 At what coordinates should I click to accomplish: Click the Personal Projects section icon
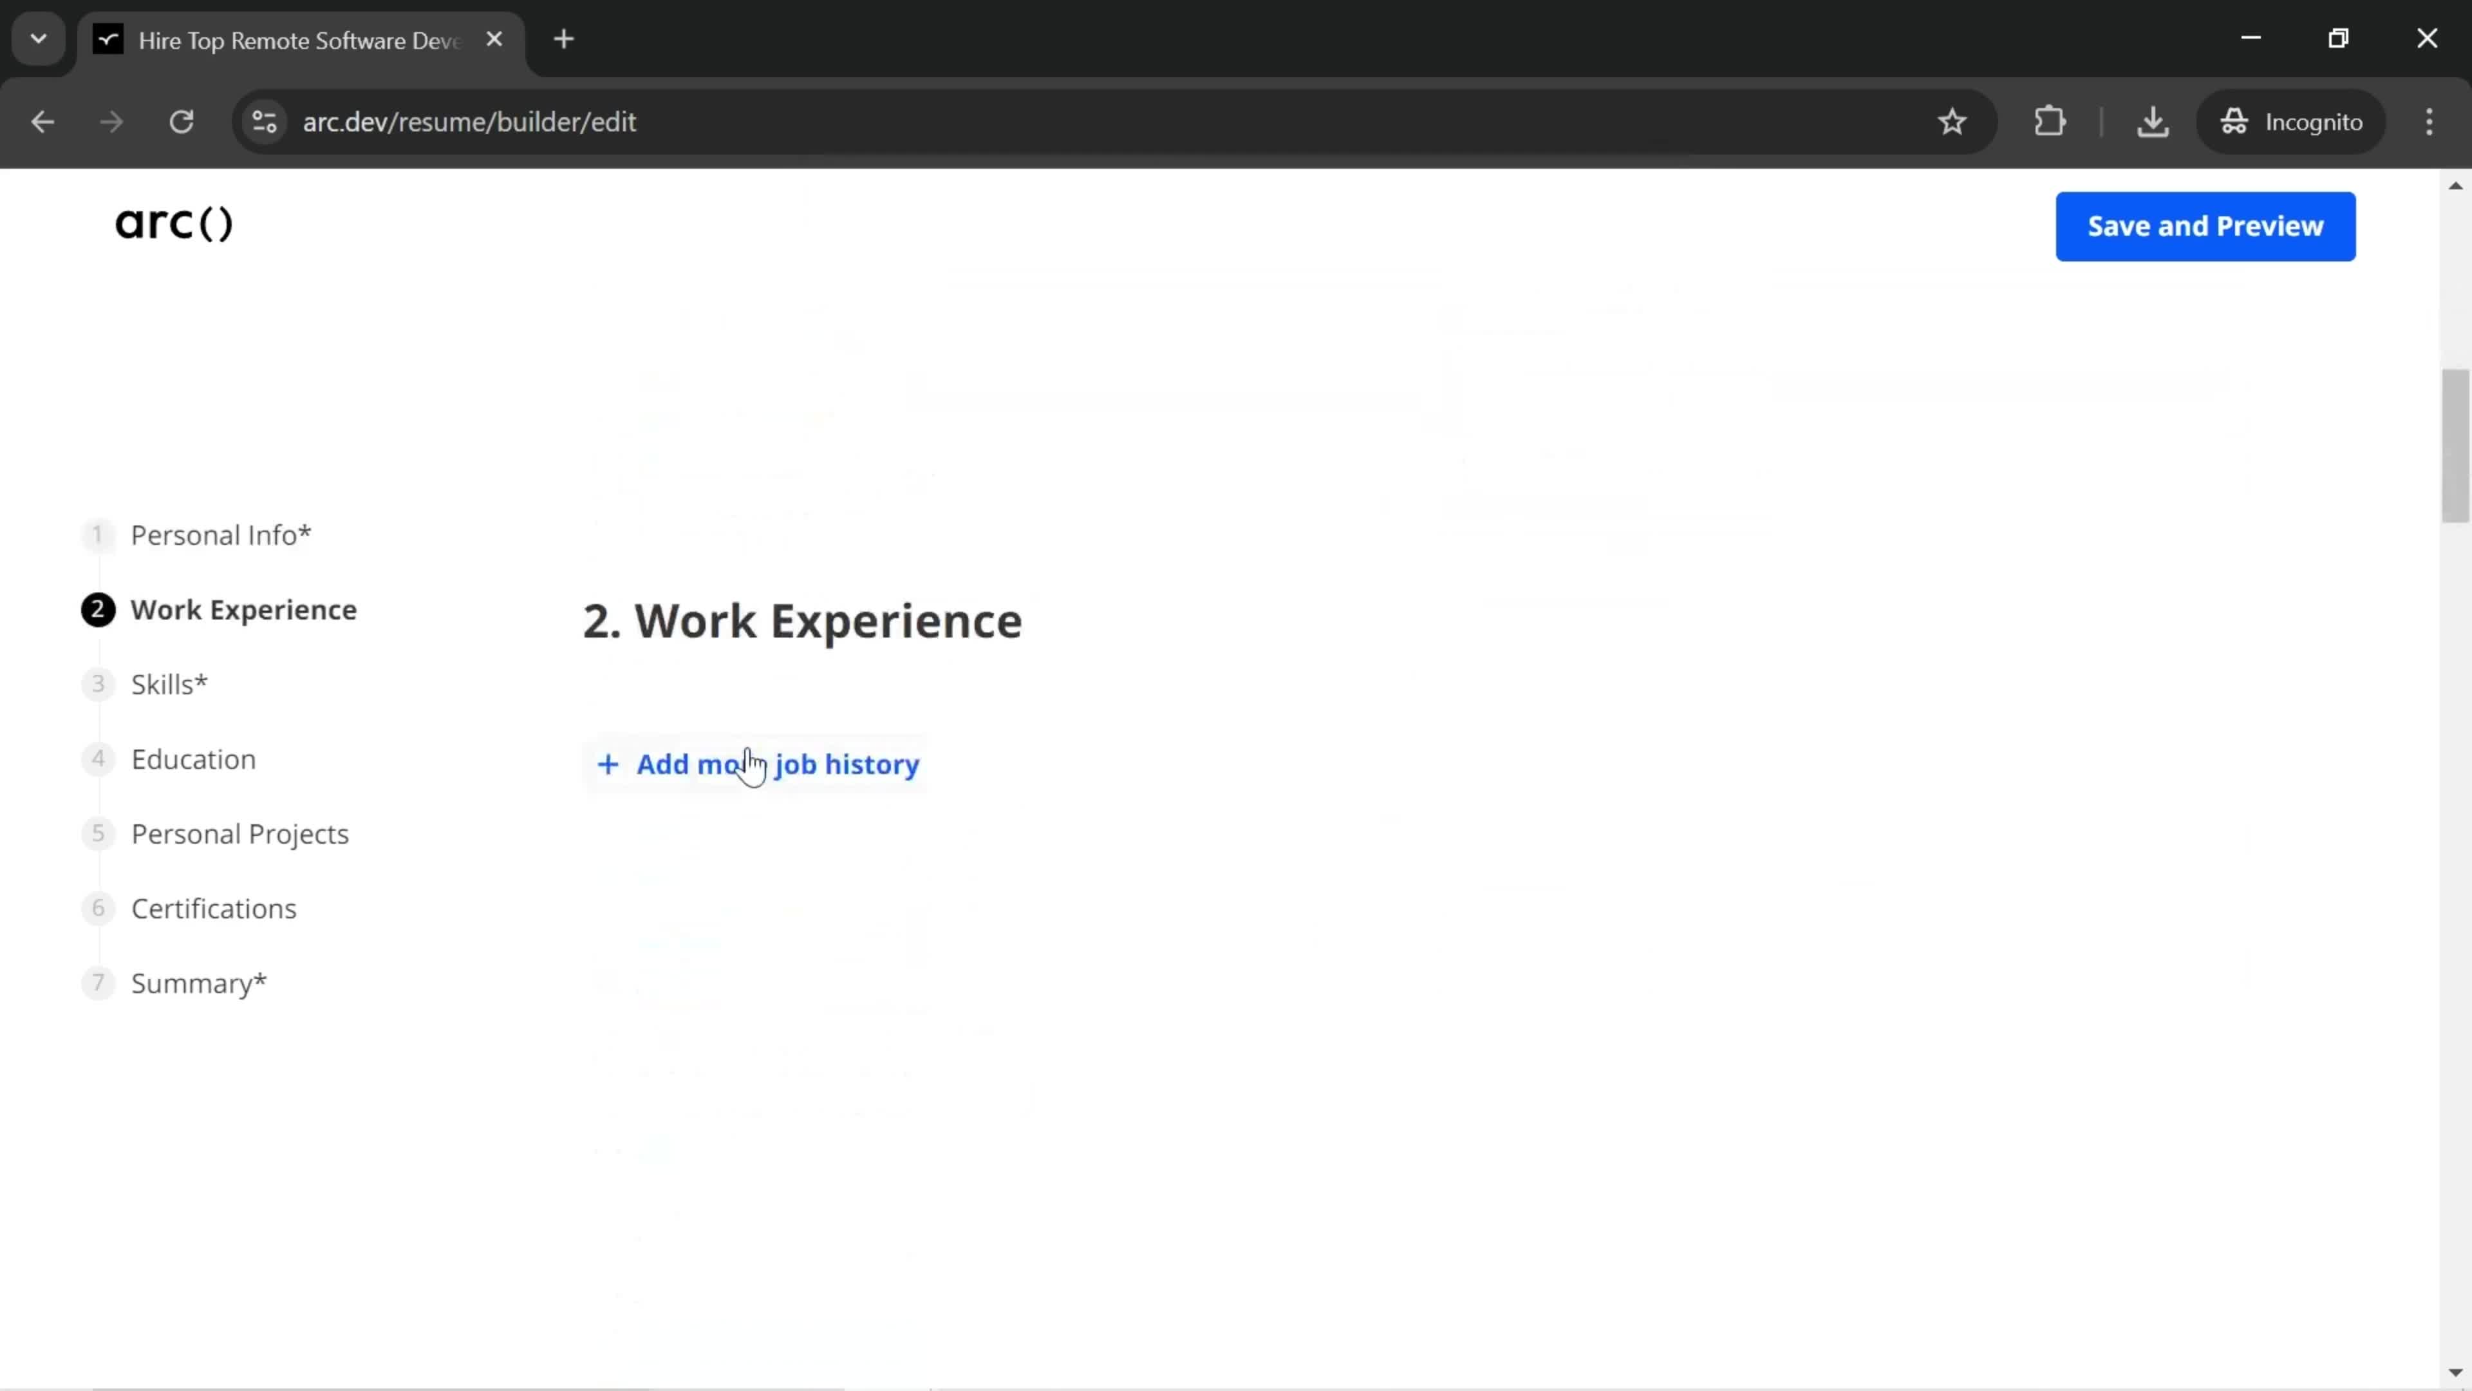[x=97, y=832]
